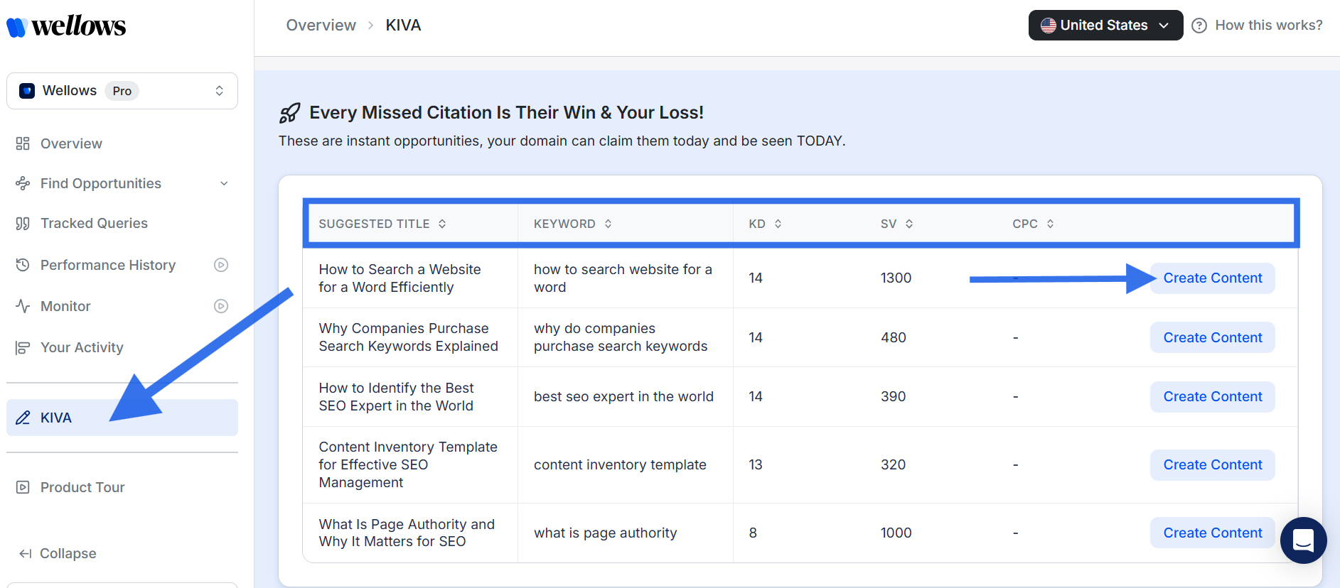Image resolution: width=1340 pixels, height=588 pixels.
Task: Open the chat support bubble
Action: coord(1302,540)
